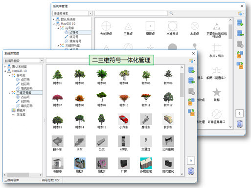Open the search type dropdown in front window
Screen dimensions: 251x188
click(x=42, y=61)
